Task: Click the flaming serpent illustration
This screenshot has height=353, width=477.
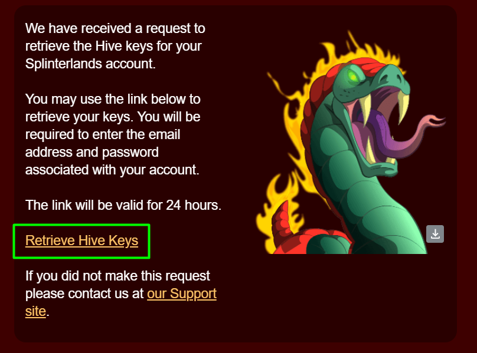Action: click(x=350, y=142)
